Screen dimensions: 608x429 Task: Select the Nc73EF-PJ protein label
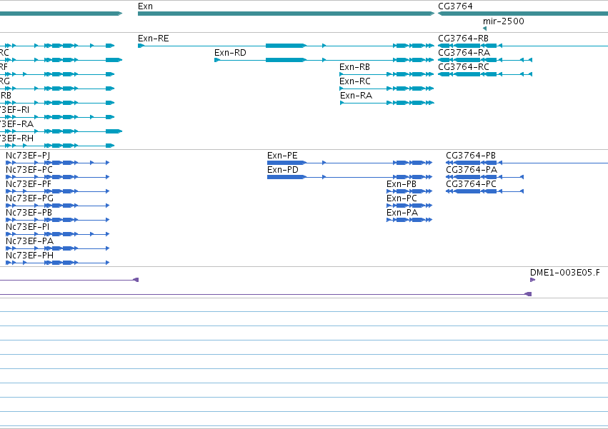[x=28, y=156]
